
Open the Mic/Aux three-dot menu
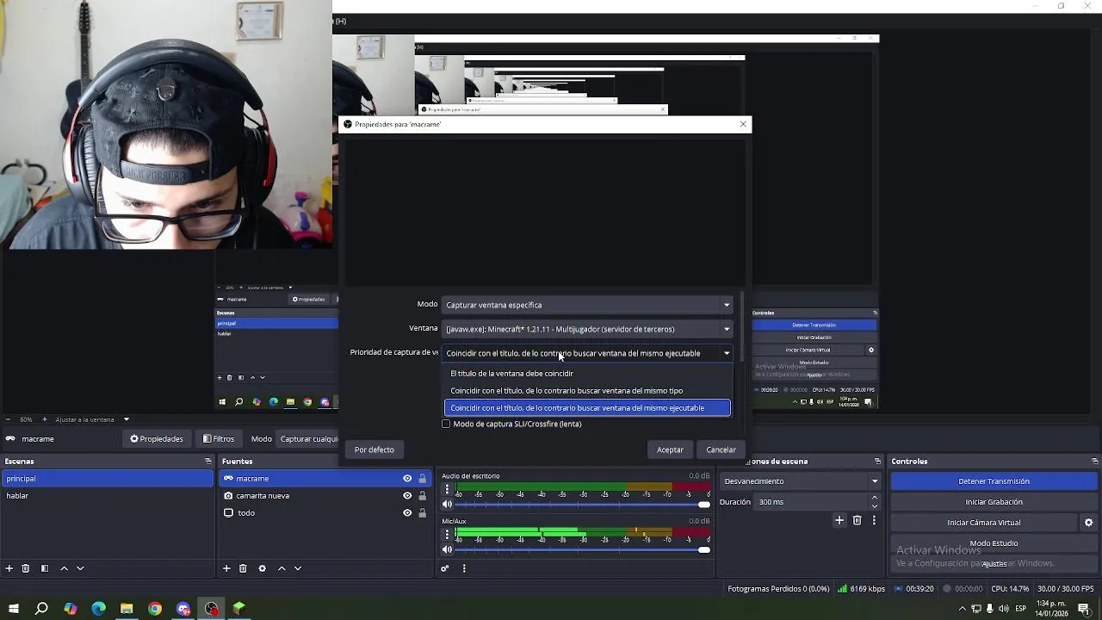coord(446,535)
